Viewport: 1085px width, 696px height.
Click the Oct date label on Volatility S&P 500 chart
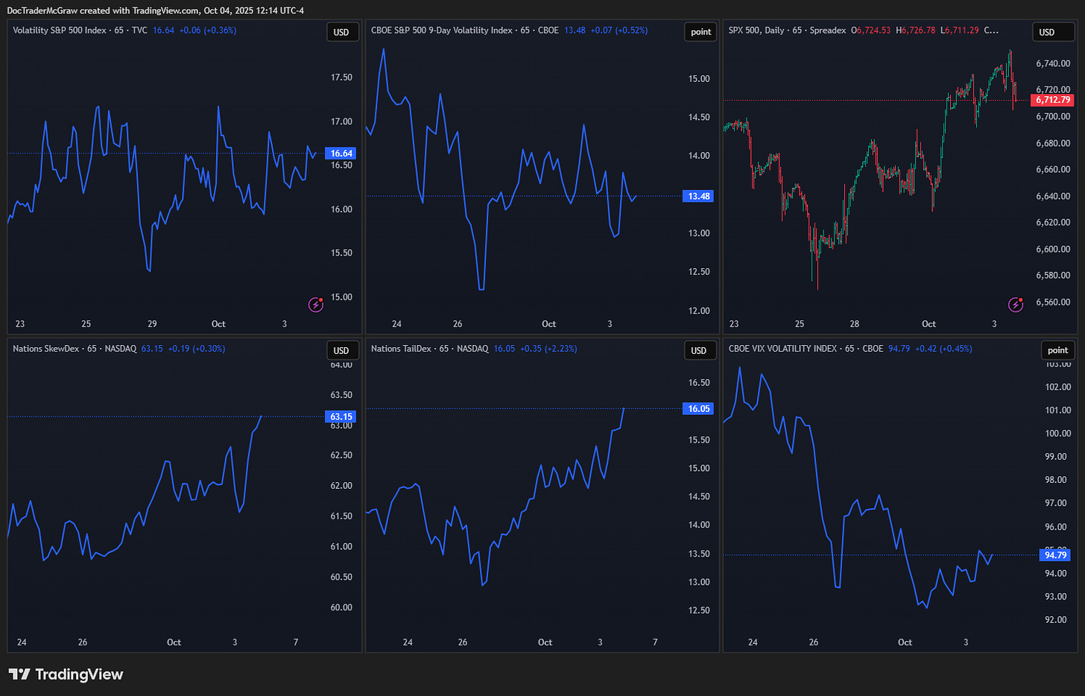click(218, 324)
